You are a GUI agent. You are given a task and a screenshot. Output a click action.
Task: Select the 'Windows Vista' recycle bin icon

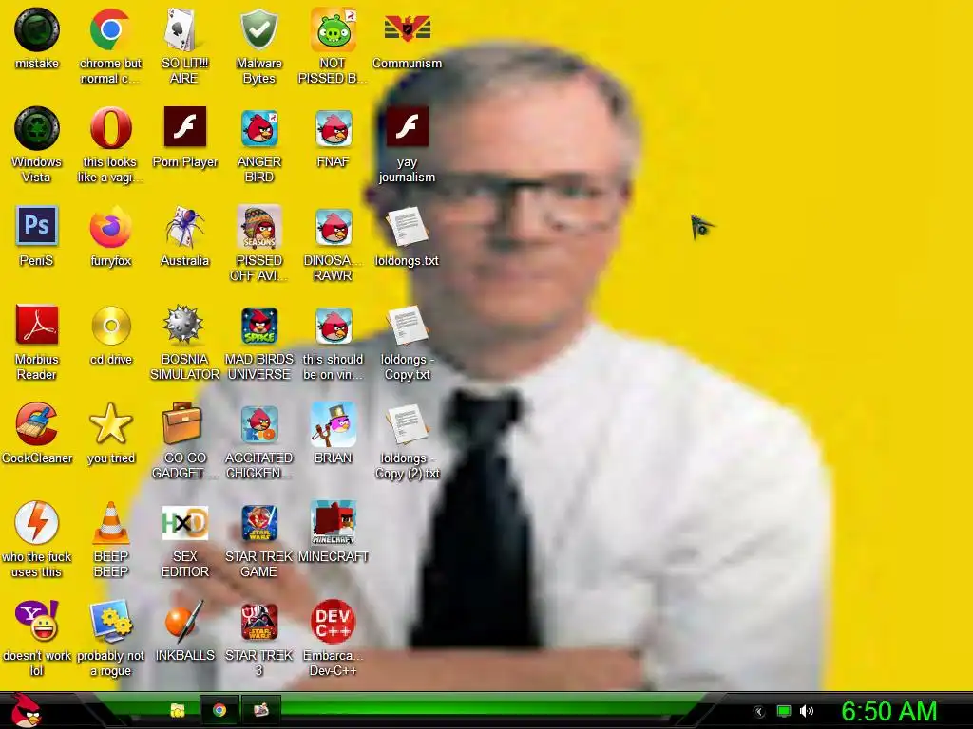click(x=37, y=128)
